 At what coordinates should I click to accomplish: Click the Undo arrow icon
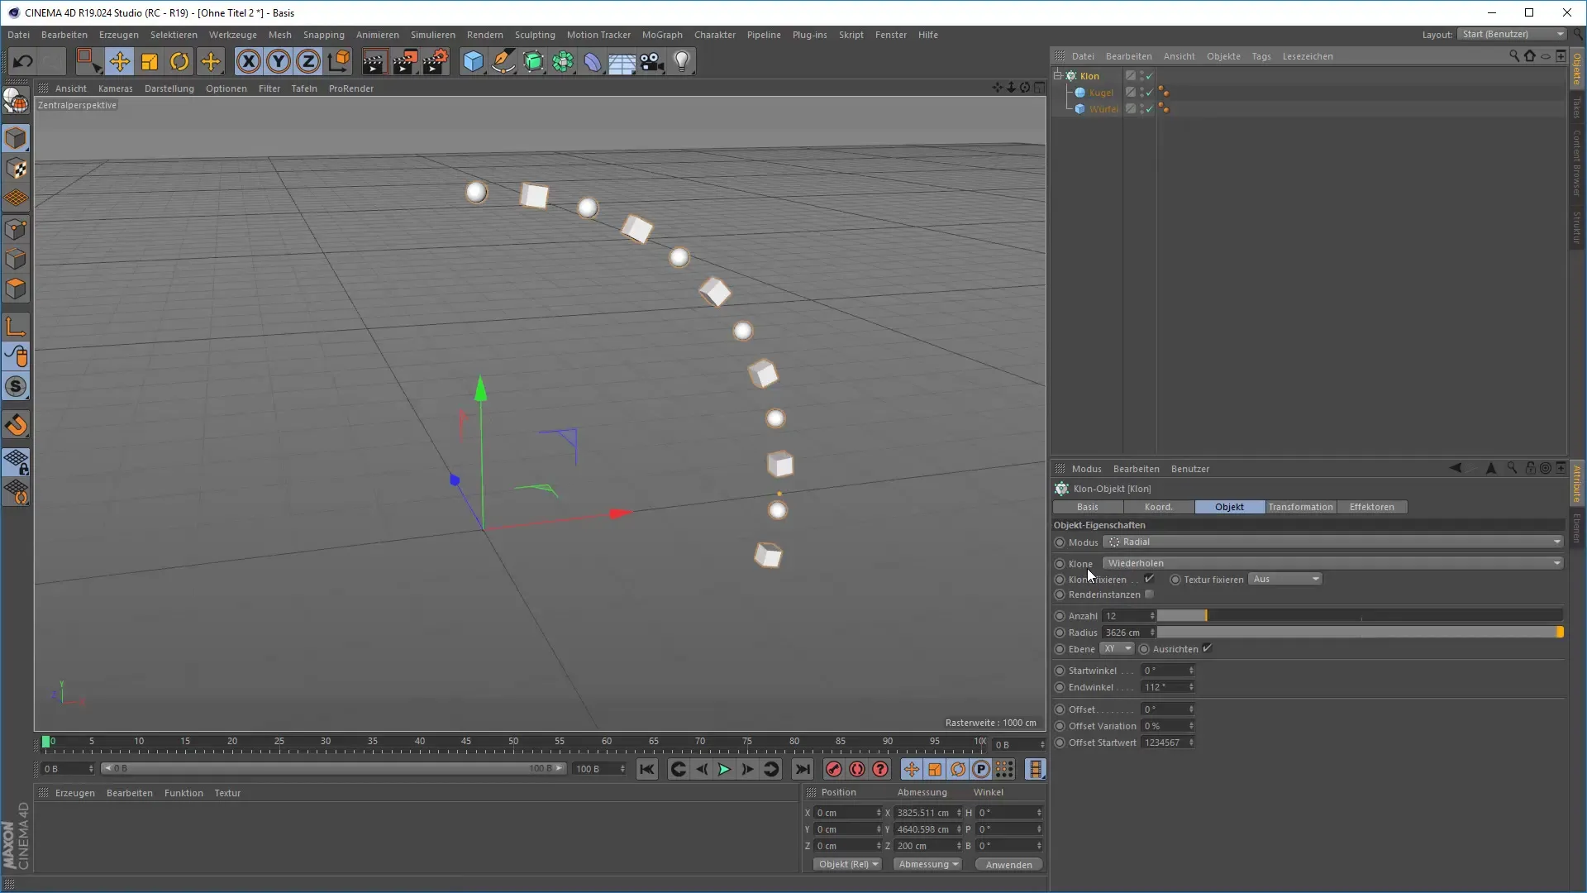point(22,61)
